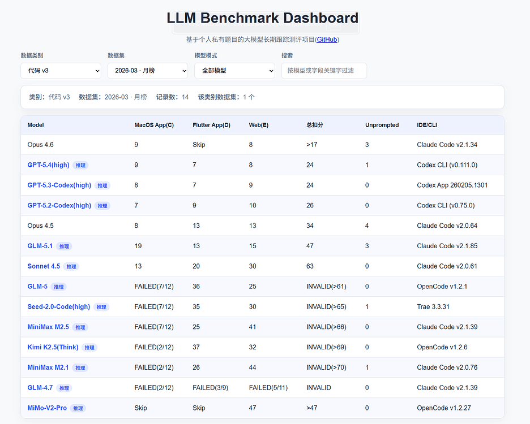Open the Seed-2.0-Code(high) model link
Image resolution: width=530 pixels, height=424 pixels.
click(58, 306)
